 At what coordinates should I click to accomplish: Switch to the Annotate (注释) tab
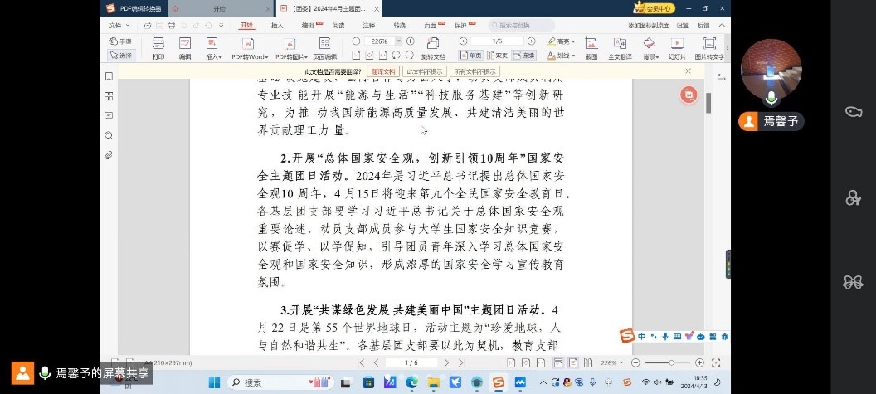[x=368, y=25]
